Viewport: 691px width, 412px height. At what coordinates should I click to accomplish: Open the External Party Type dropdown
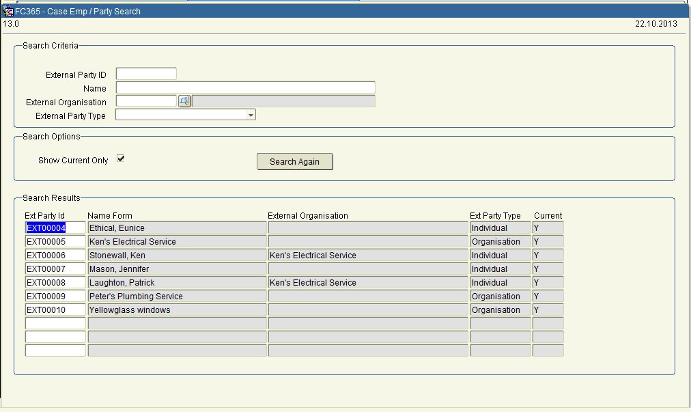coord(251,115)
